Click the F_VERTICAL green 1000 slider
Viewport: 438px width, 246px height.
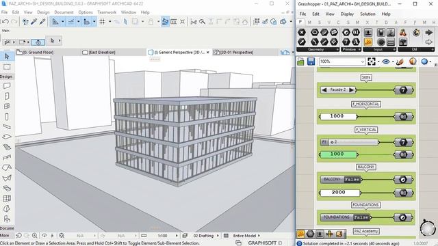coord(338,154)
